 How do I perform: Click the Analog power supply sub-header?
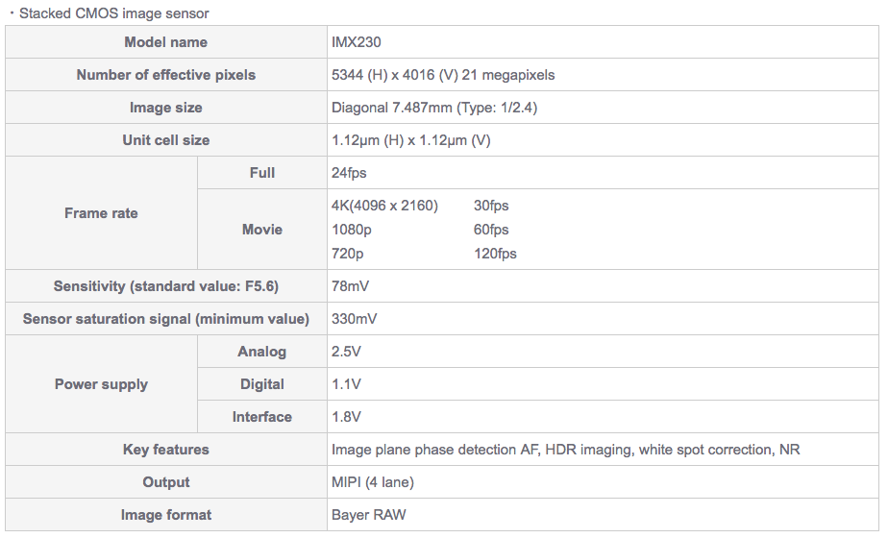pyautogui.click(x=262, y=352)
